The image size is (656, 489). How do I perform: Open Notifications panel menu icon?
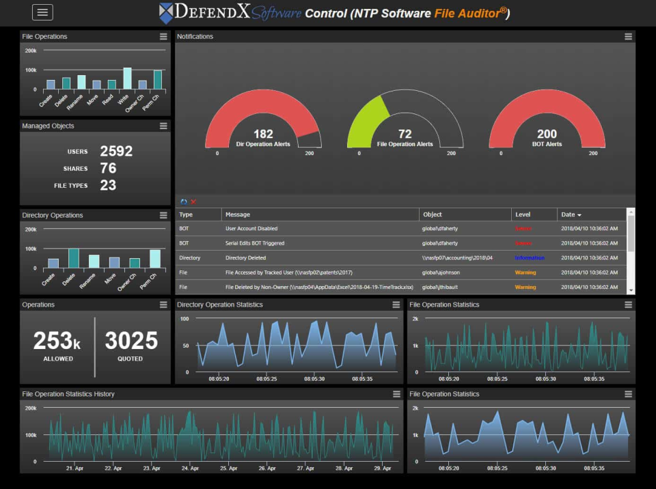pyautogui.click(x=629, y=36)
